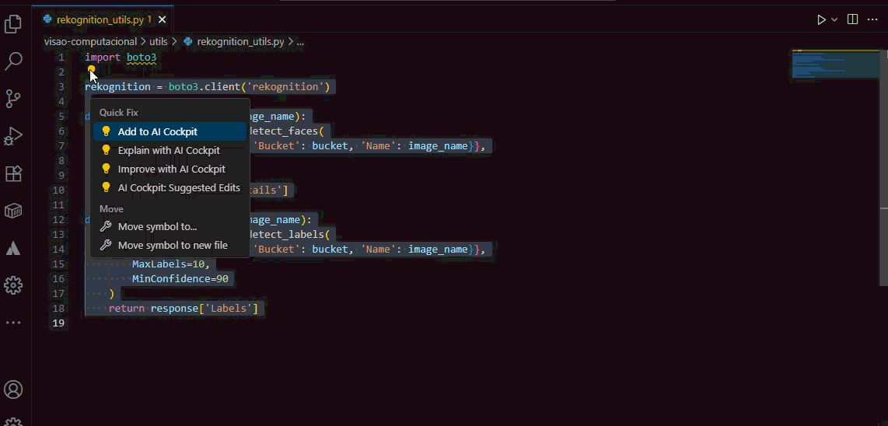Select 'Move symbol to new file'
The image size is (888, 426).
[x=173, y=245]
